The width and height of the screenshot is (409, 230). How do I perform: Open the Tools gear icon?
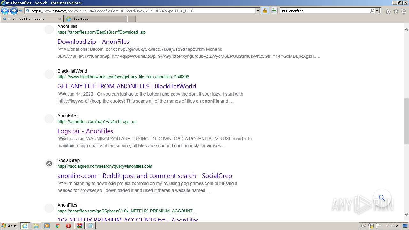[x=404, y=11]
